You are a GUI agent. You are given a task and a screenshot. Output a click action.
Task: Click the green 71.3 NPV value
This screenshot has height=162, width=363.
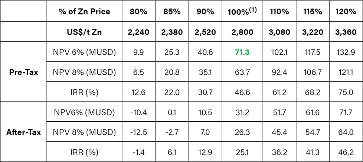pyautogui.click(x=242, y=53)
